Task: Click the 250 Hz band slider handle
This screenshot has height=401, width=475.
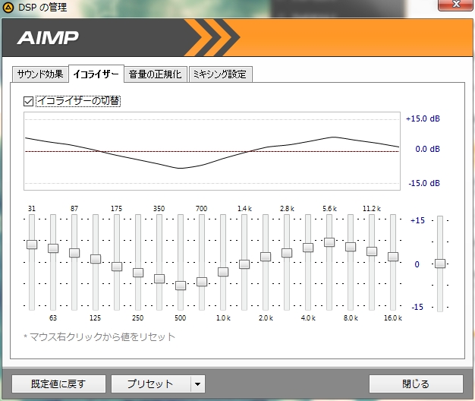Action: (138, 273)
